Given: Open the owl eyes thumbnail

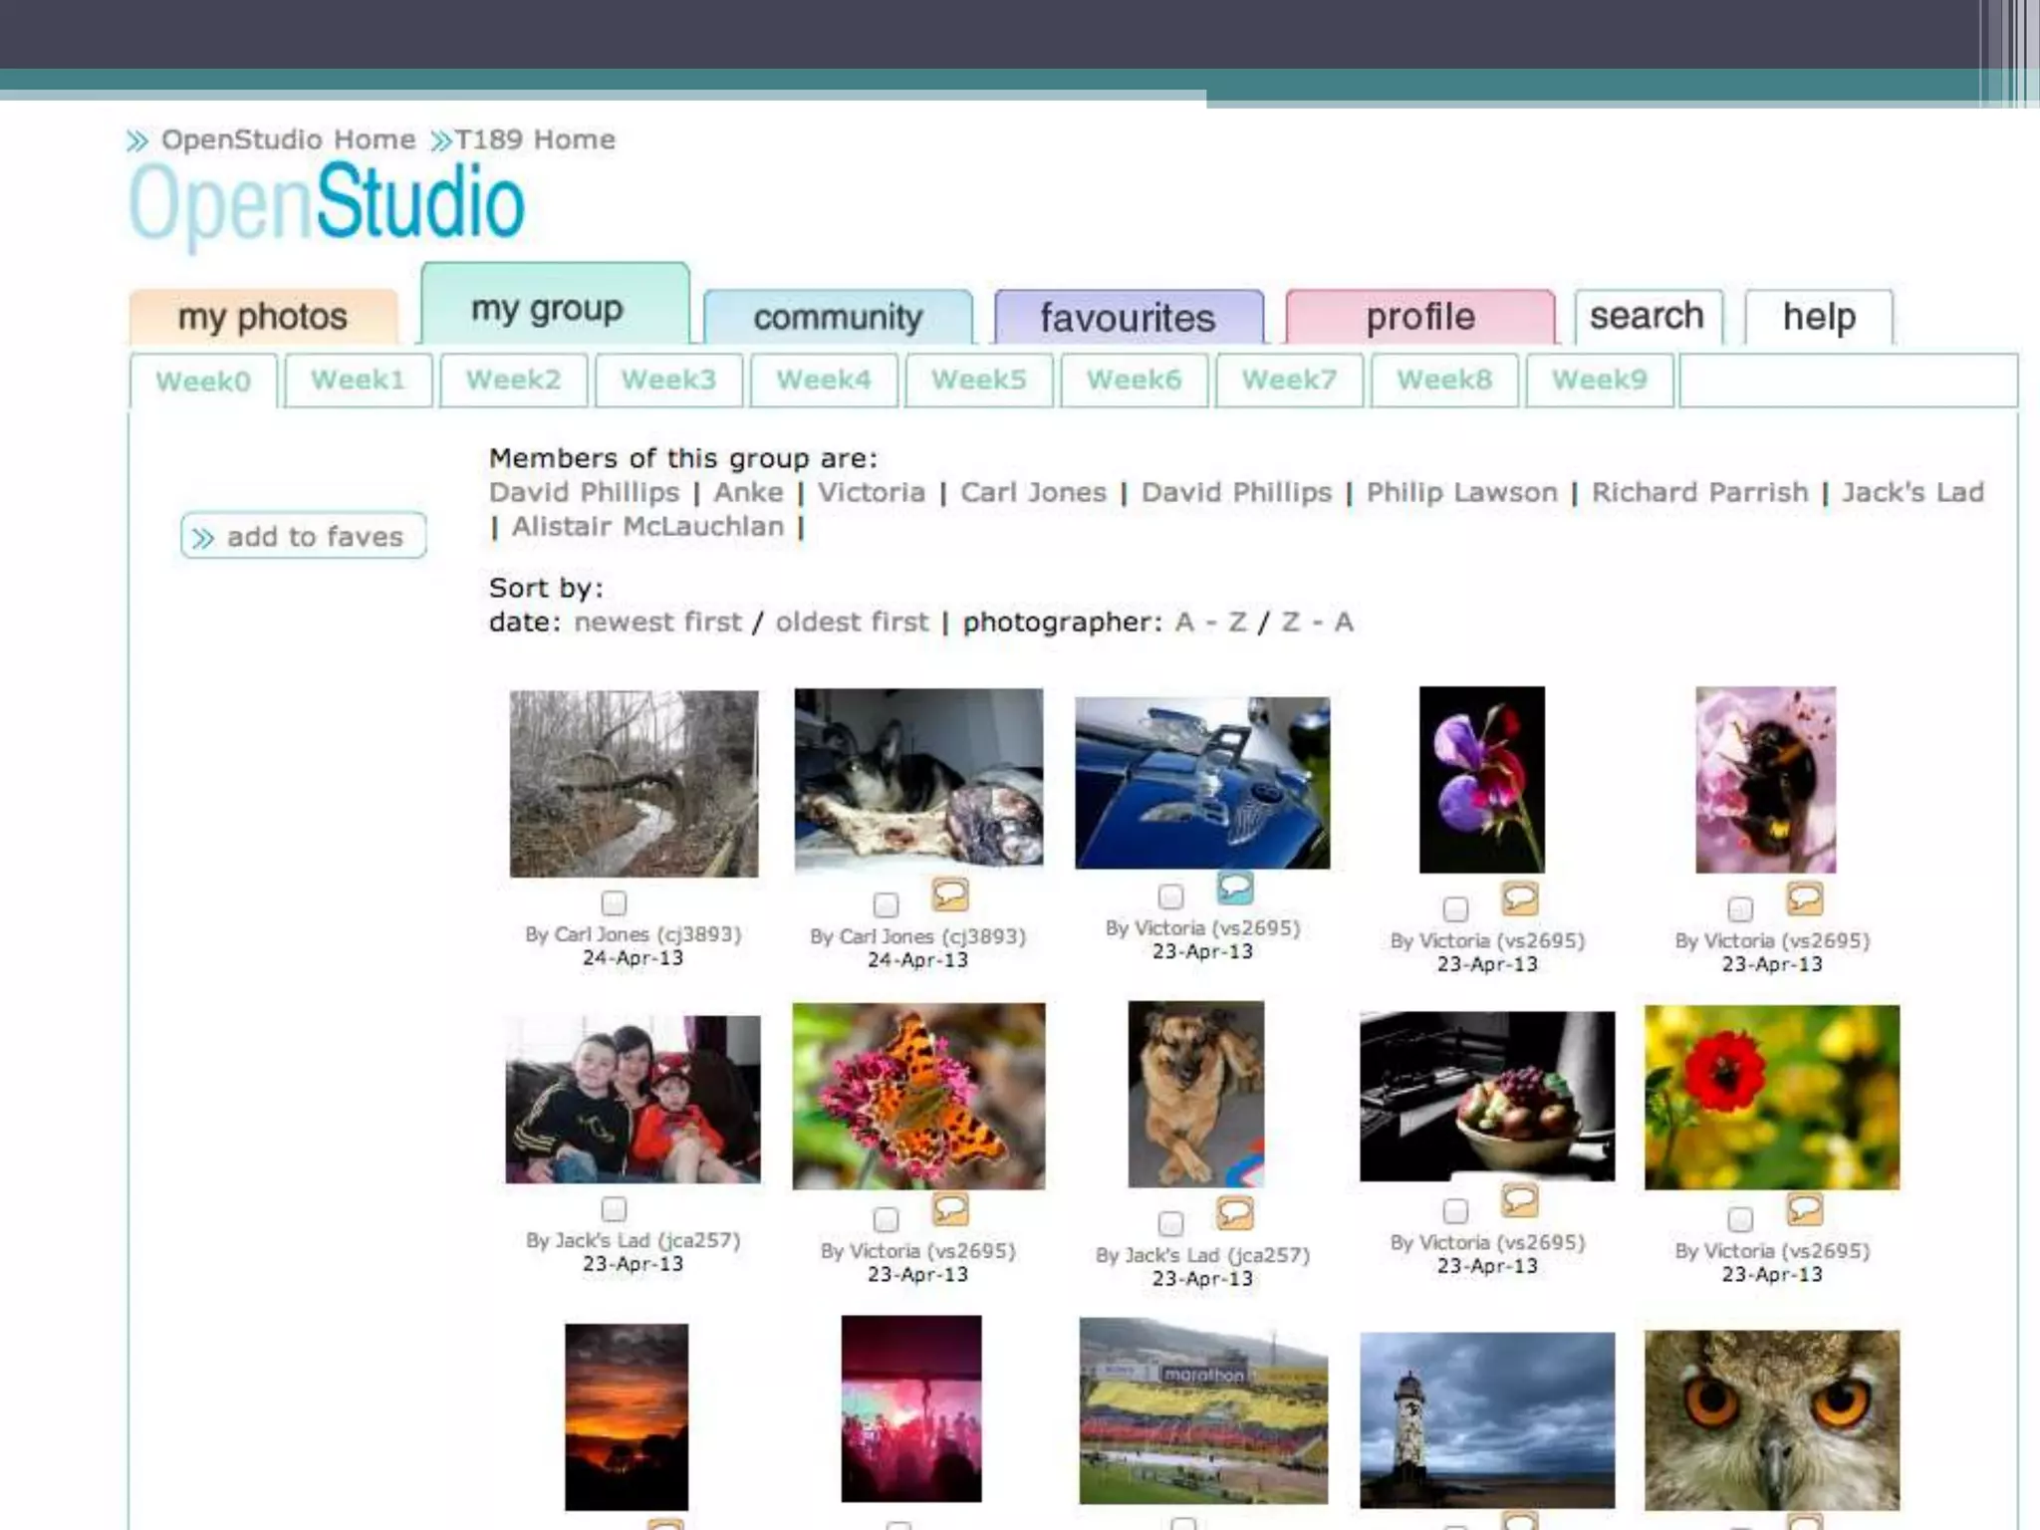Looking at the screenshot, I should point(1771,1419).
